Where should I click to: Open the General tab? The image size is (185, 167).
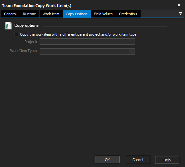(10, 14)
